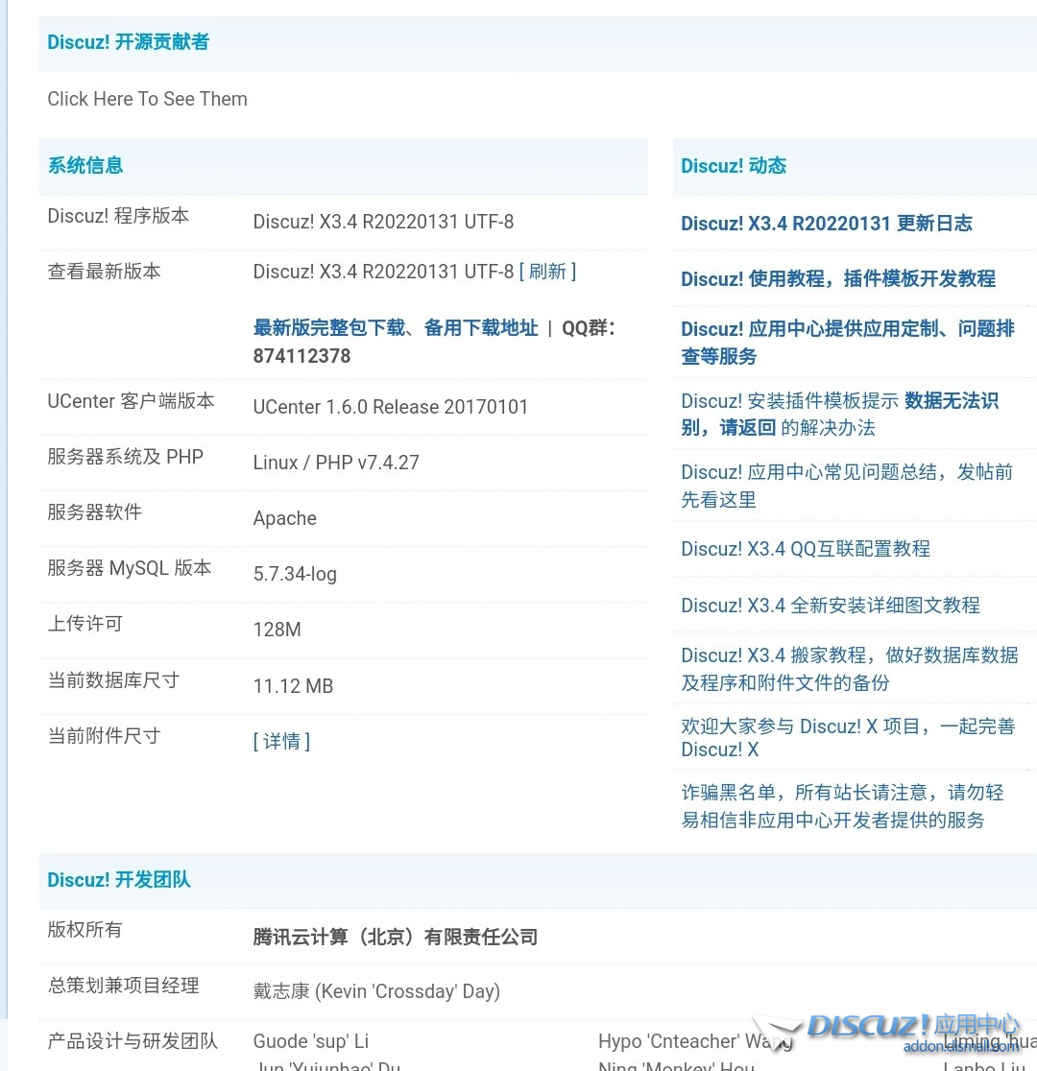Screen dimensions: 1037x1071
Task: Click the MySQL version 5.7.34-log value
Action: [x=295, y=574]
